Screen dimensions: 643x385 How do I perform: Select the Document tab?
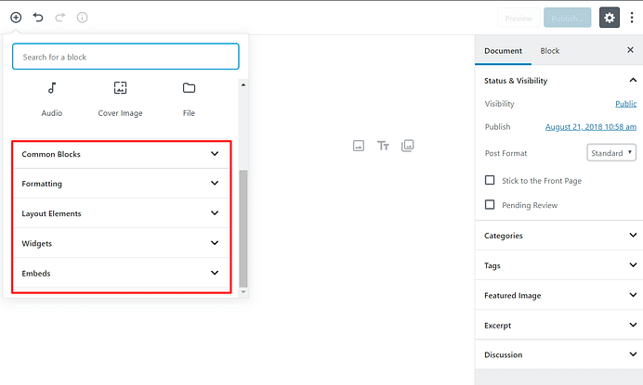pos(504,51)
